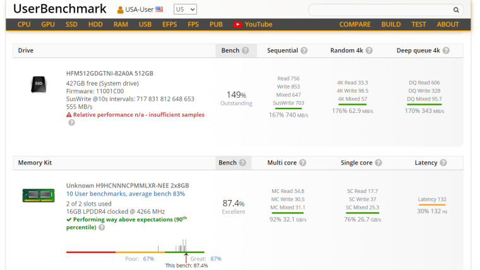Click the SSD drive icon
Viewport: 480px width, 270px height.
point(39,84)
